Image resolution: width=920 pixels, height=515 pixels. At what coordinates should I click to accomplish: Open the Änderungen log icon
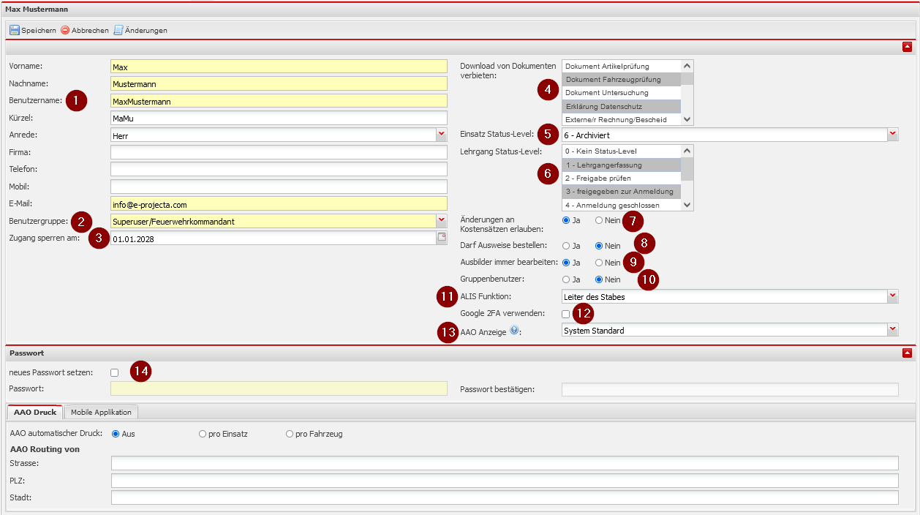(x=118, y=31)
